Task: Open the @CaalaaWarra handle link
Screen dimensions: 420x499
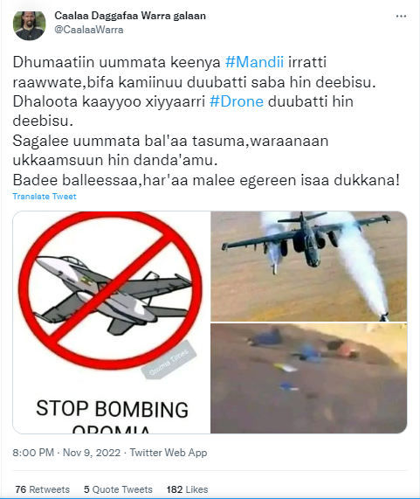Action: [89, 30]
